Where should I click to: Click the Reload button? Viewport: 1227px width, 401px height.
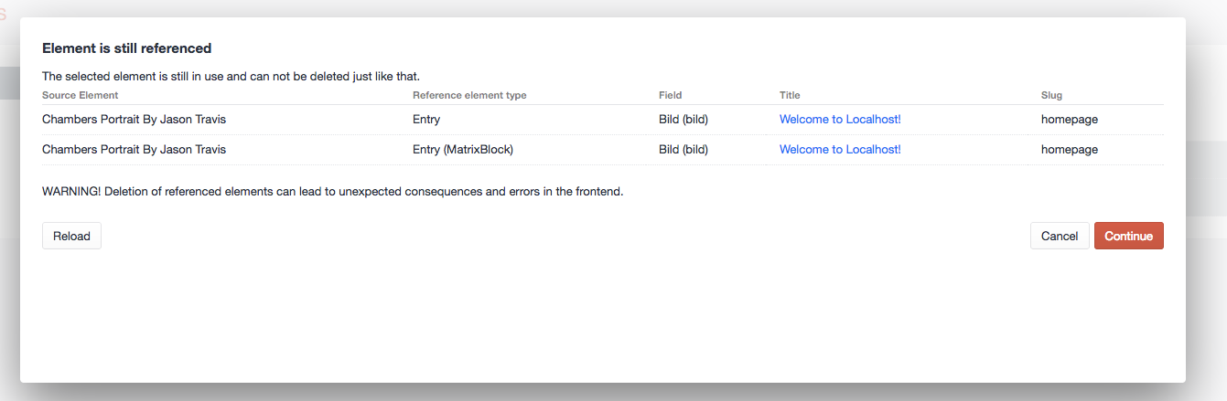tap(71, 236)
